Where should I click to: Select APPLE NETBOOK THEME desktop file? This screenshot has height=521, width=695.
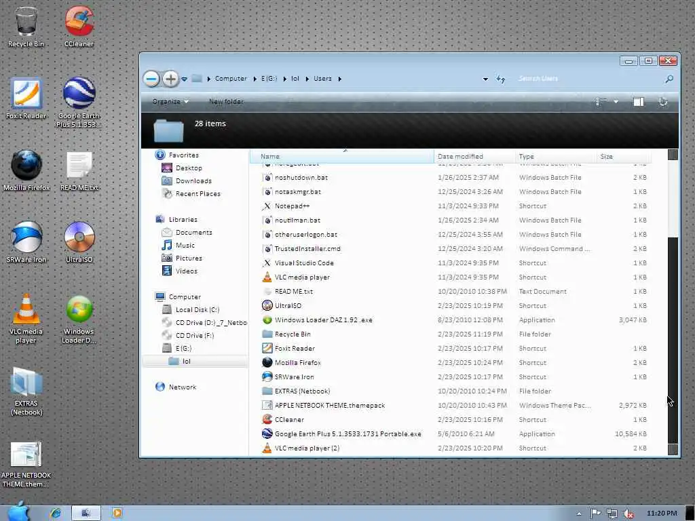(26, 464)
